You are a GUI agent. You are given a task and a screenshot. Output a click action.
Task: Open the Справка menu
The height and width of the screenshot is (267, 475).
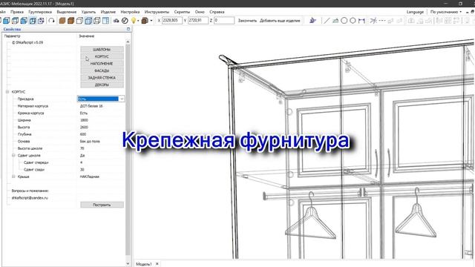click(x=217, y=12)
